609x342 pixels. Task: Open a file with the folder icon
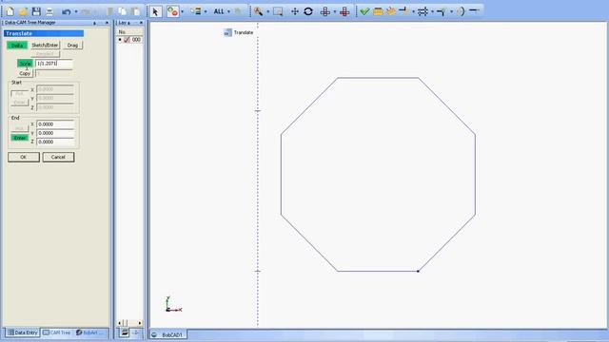tap(23, 11)
